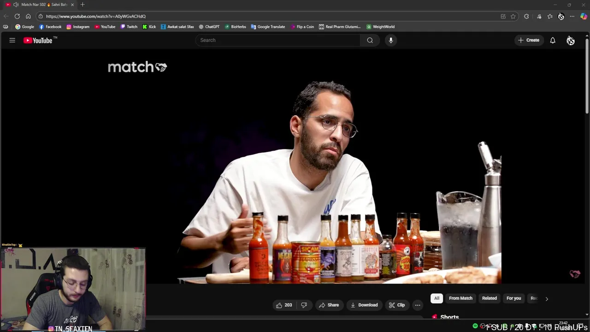Open Facebook bookmark
The image size is (590, 332).
tap(50, 27)
